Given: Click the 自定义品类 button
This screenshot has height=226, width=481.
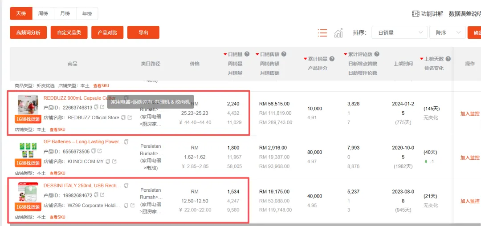Looking at the screenshot, I should click(x=69, y=32).
